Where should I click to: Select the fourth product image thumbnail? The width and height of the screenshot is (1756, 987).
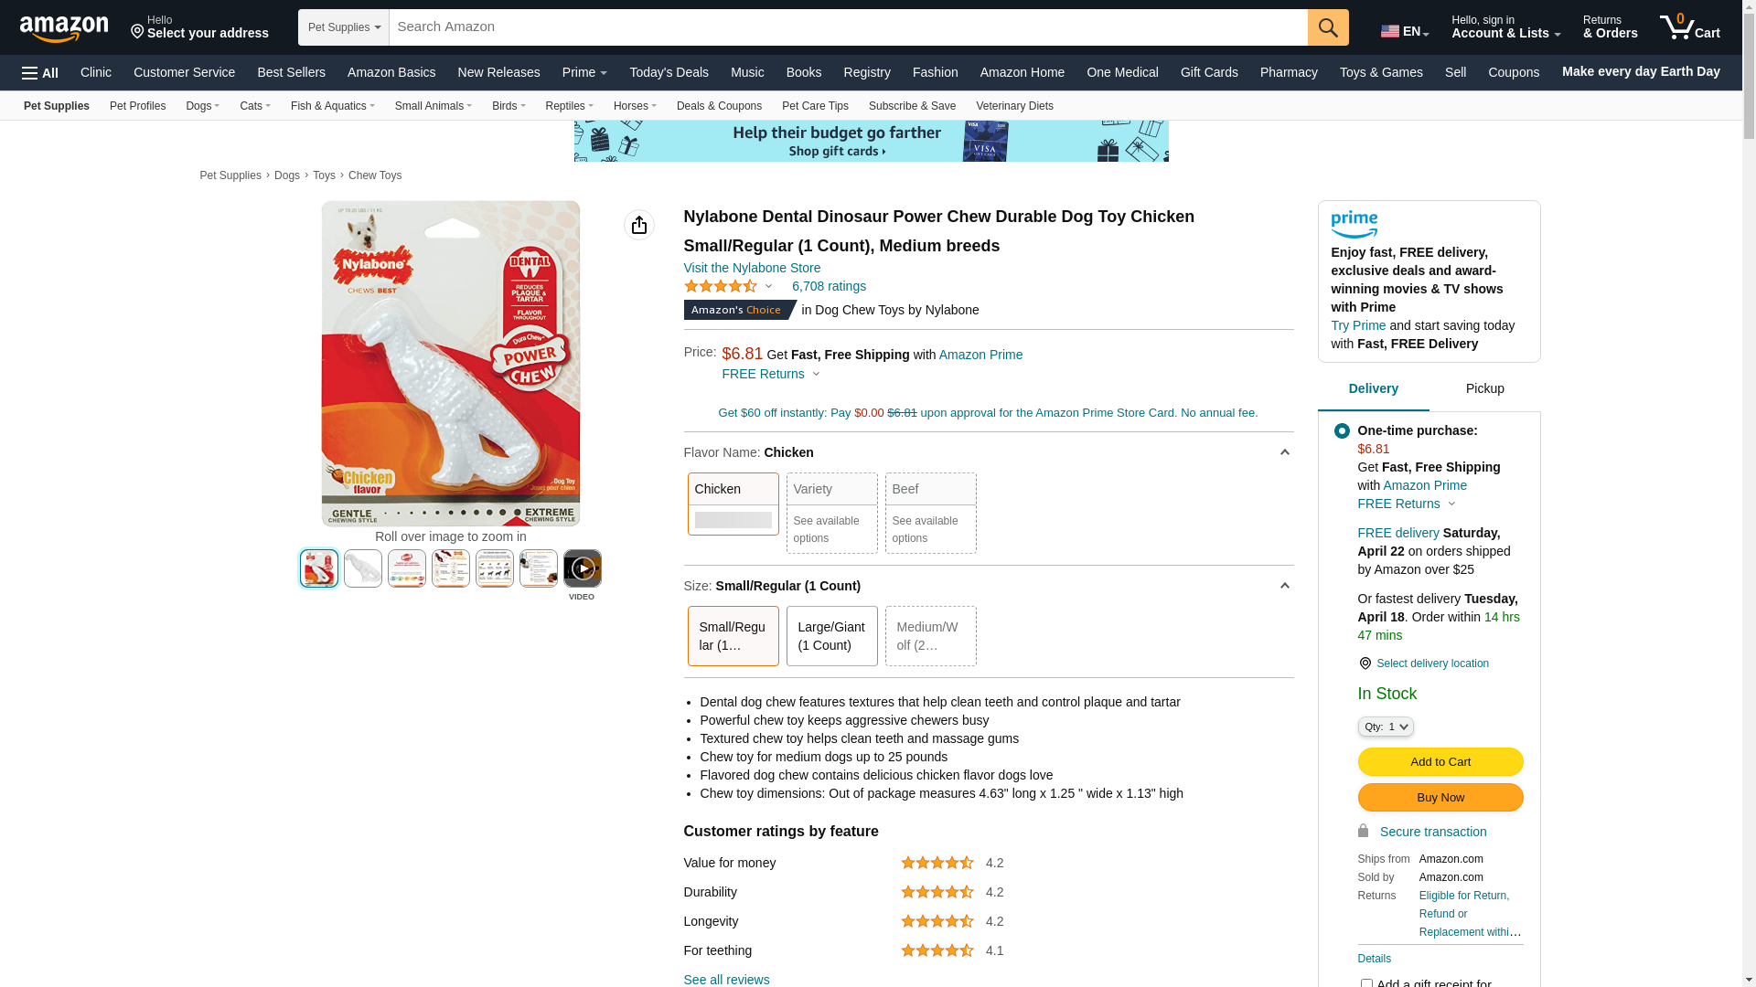click(x=451, y=568)
